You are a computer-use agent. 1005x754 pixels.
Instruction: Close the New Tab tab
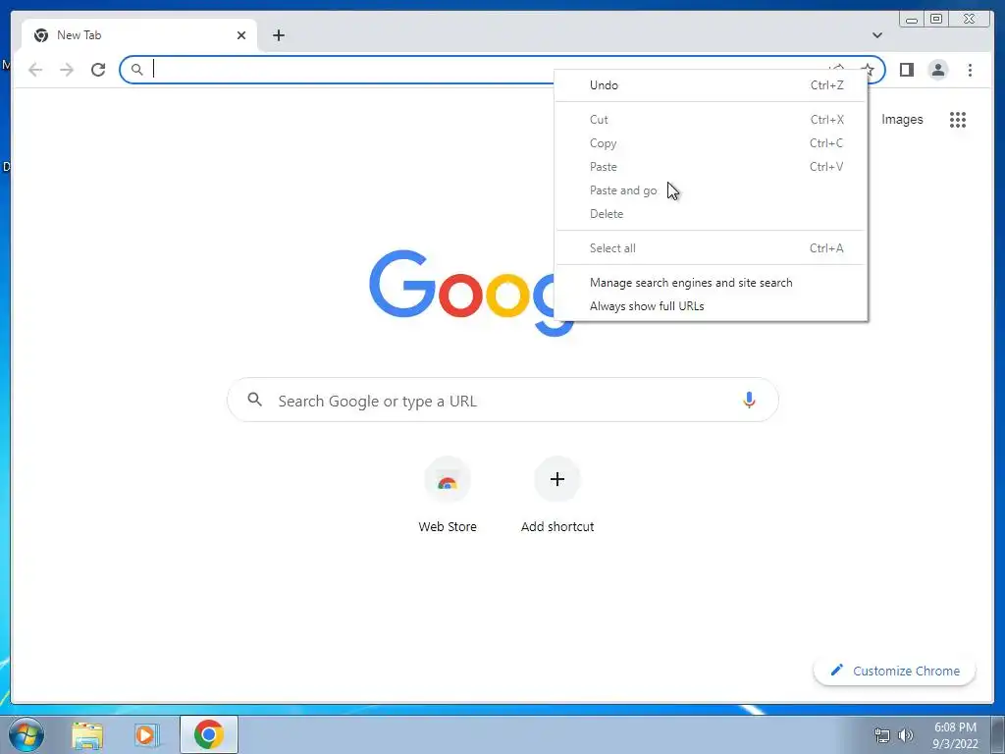[x=241, y=35]
